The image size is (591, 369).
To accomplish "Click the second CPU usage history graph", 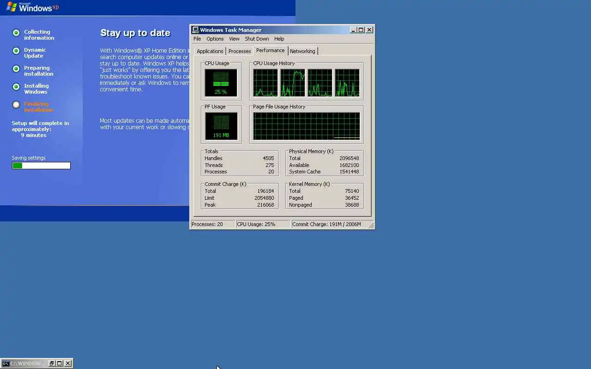I will click(292, 83).
